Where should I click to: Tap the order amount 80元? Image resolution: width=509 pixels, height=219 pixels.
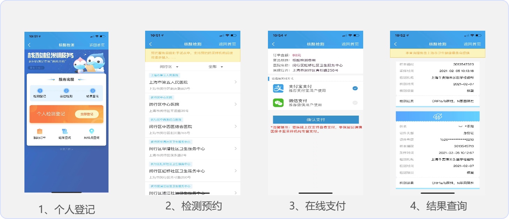pos(297,55)
